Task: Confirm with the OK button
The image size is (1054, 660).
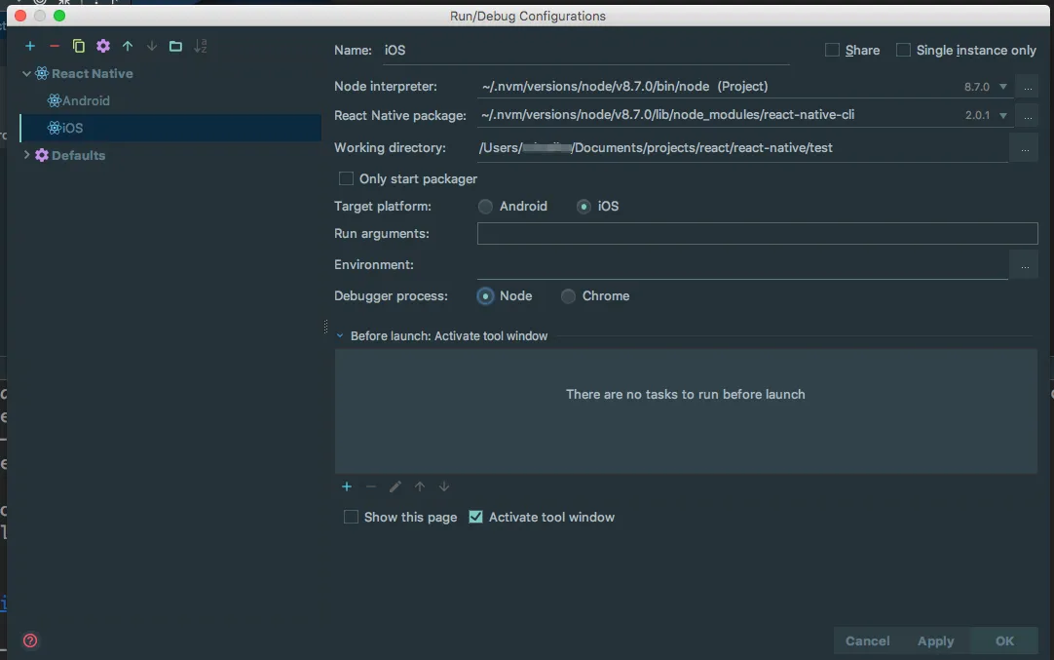Action: (x=1004, y=641)
